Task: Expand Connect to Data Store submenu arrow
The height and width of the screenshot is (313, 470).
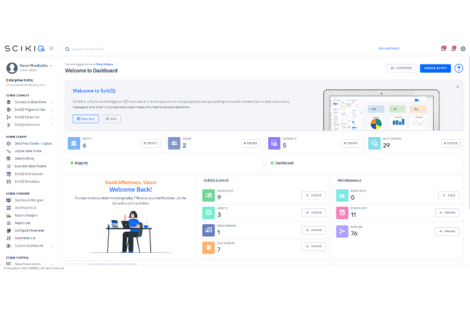Action: [x=52, y=102]
